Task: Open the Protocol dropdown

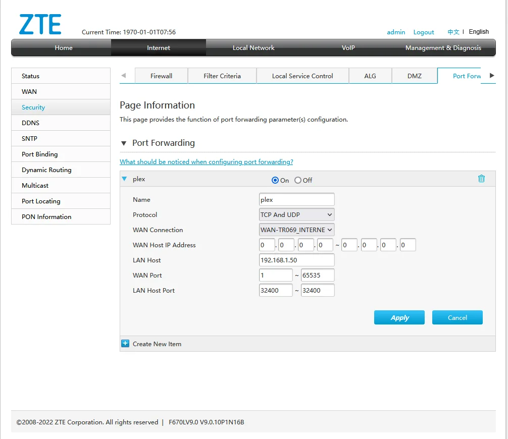Action: point(296,214)
